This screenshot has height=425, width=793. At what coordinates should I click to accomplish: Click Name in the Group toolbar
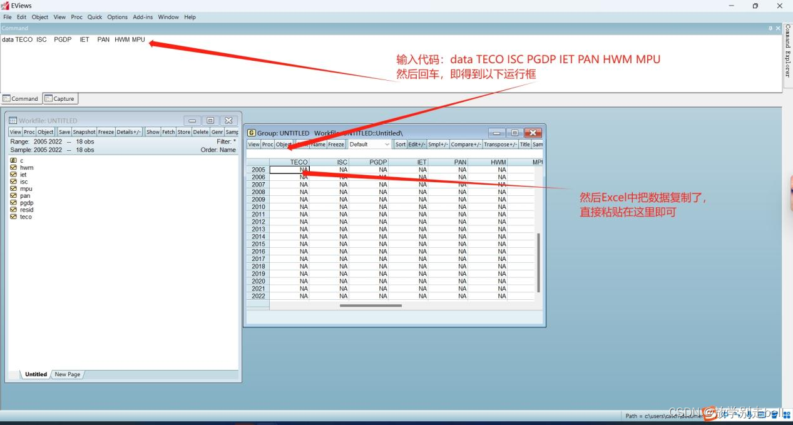[x=319, y=144]
